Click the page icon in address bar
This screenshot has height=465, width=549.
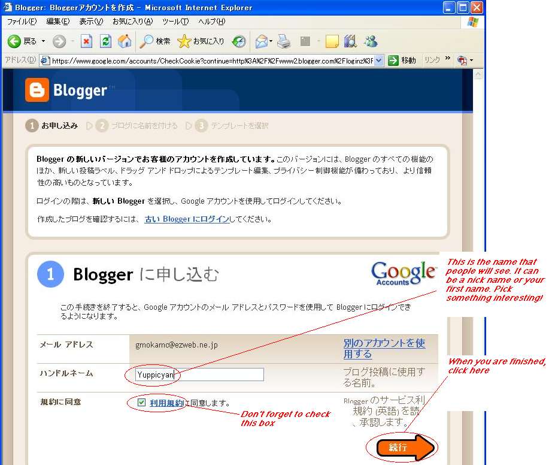(x=45, y=61)
